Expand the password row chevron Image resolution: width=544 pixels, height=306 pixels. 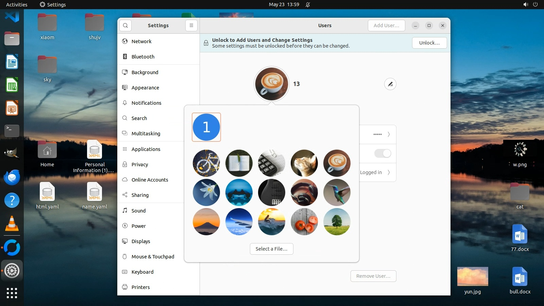pos(389,134)
